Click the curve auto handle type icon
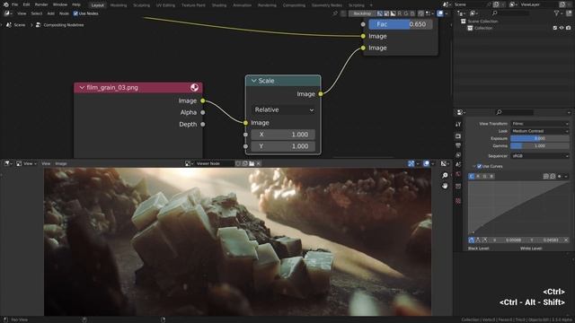This screenshot has height=323, width=575. (x=472, y=240)
